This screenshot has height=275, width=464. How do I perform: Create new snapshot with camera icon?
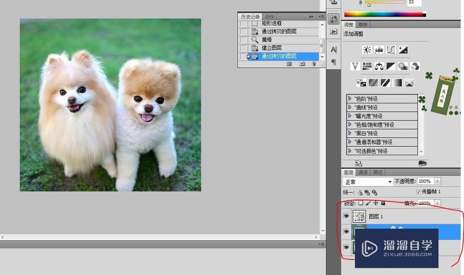pos(302,64)
